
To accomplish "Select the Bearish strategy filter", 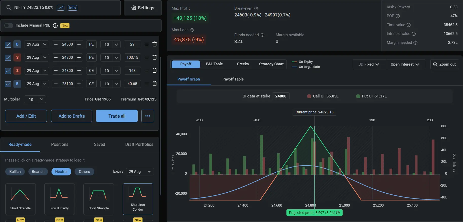I will pos(38,172).
